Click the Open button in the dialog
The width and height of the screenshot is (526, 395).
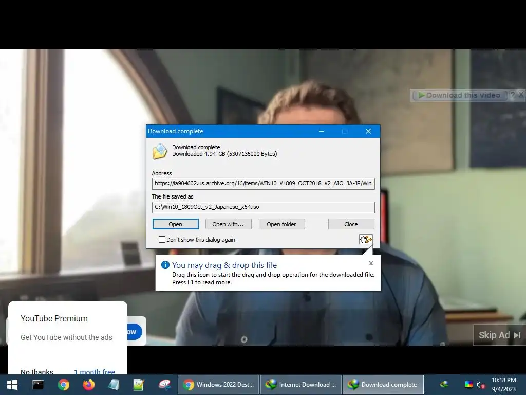tap(176, 224)
